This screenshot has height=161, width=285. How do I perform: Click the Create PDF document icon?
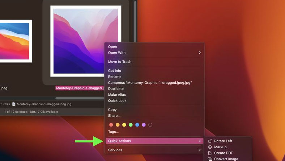pos(210,153)
